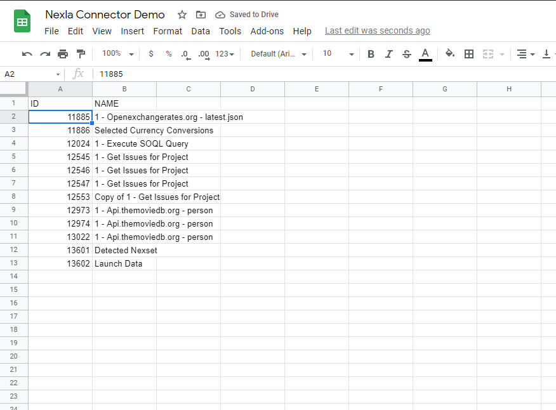Activate the paint format tool
556x410 pixels.
click(x=81, y=54)
